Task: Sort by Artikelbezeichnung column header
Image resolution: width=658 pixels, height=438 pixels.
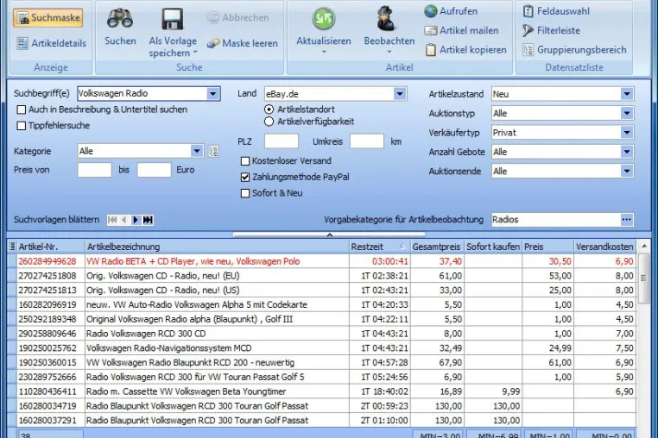Action: [x=217, y=247]
